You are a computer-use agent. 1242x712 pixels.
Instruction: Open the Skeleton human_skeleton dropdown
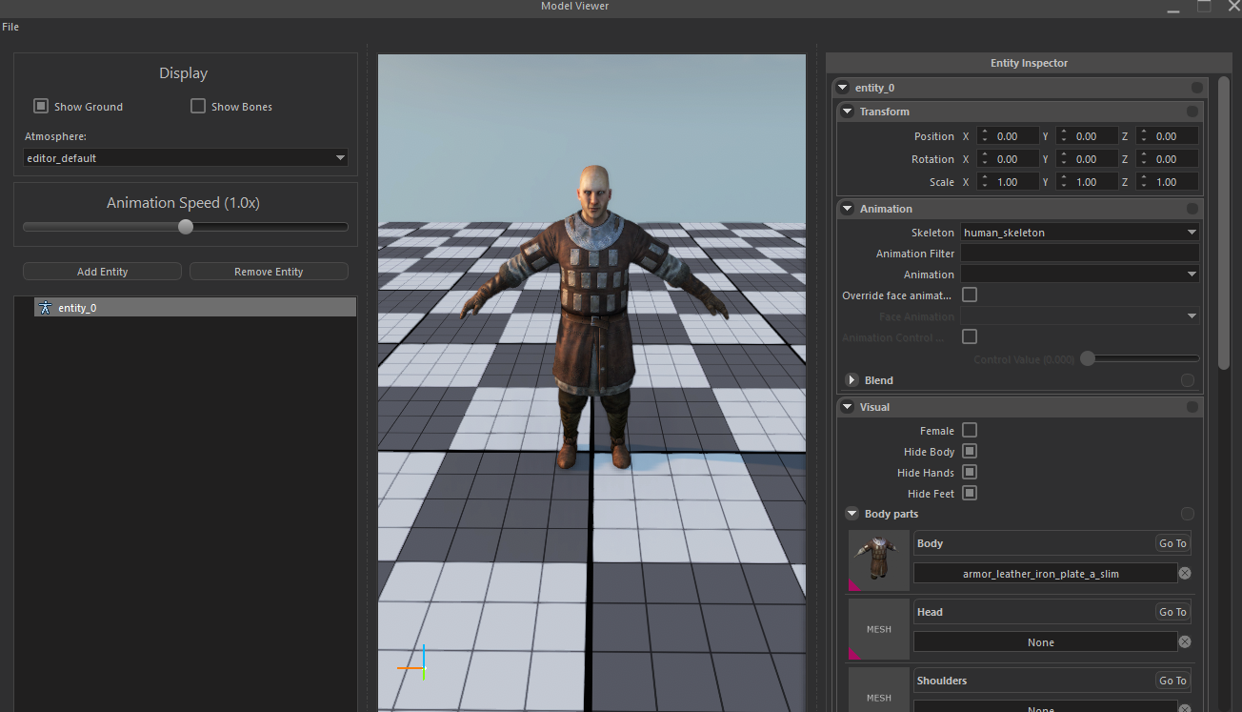[x=1080, y=232]
